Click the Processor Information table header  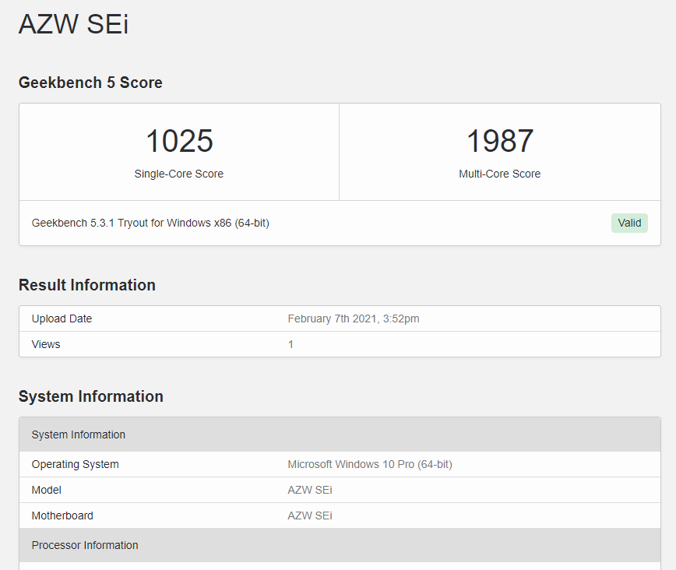340,545
